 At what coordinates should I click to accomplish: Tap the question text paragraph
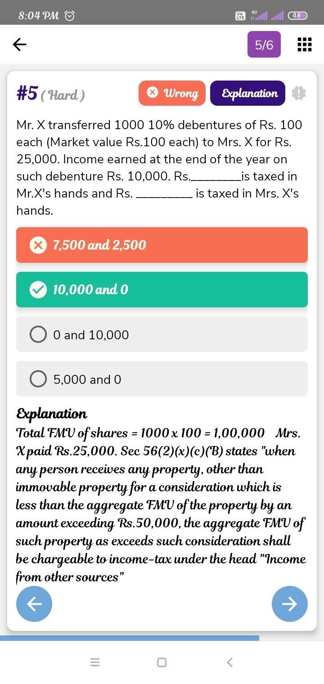159,167
